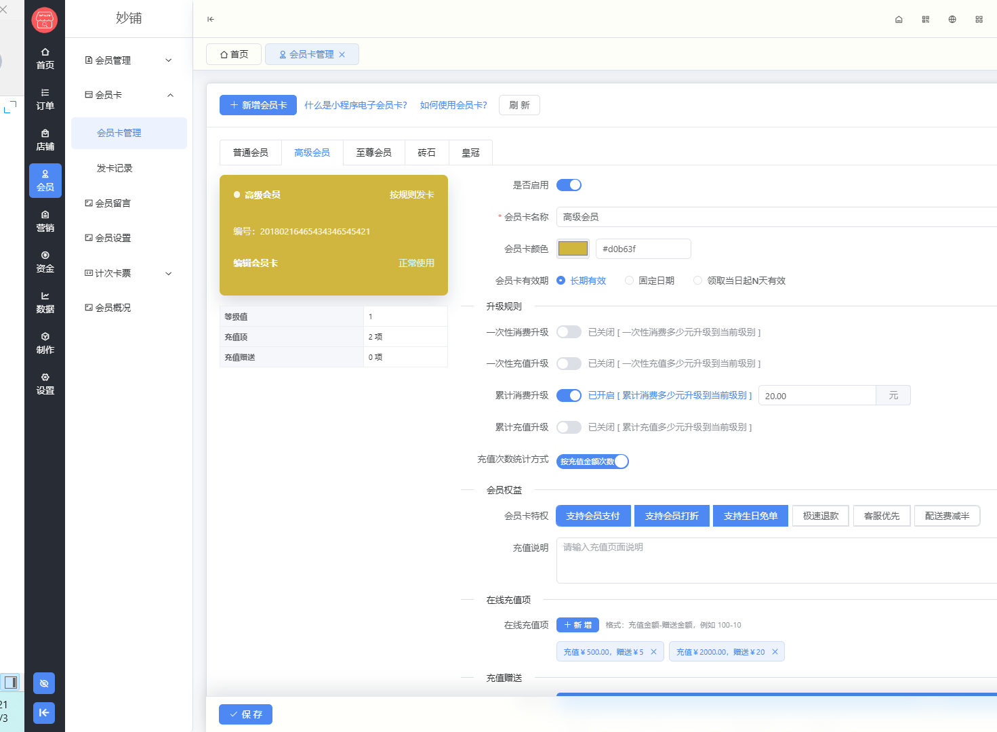The height and width of the screenshot is (732, 997).
Task: Toggle the 极速退款 privilege
Action: click(x=821, y=516)
